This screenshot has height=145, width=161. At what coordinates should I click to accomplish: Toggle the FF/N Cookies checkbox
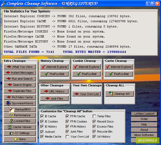coord(67,121)
